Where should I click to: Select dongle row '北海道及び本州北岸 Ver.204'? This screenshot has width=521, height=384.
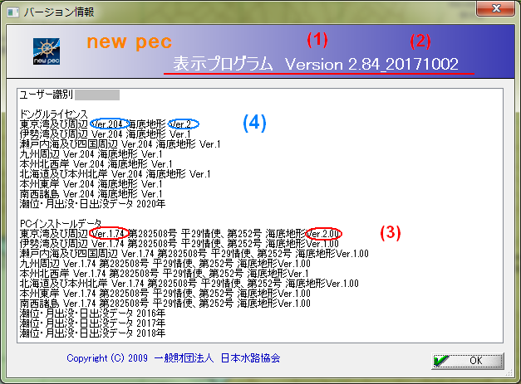pyautogui.click(x=115, y=174)
